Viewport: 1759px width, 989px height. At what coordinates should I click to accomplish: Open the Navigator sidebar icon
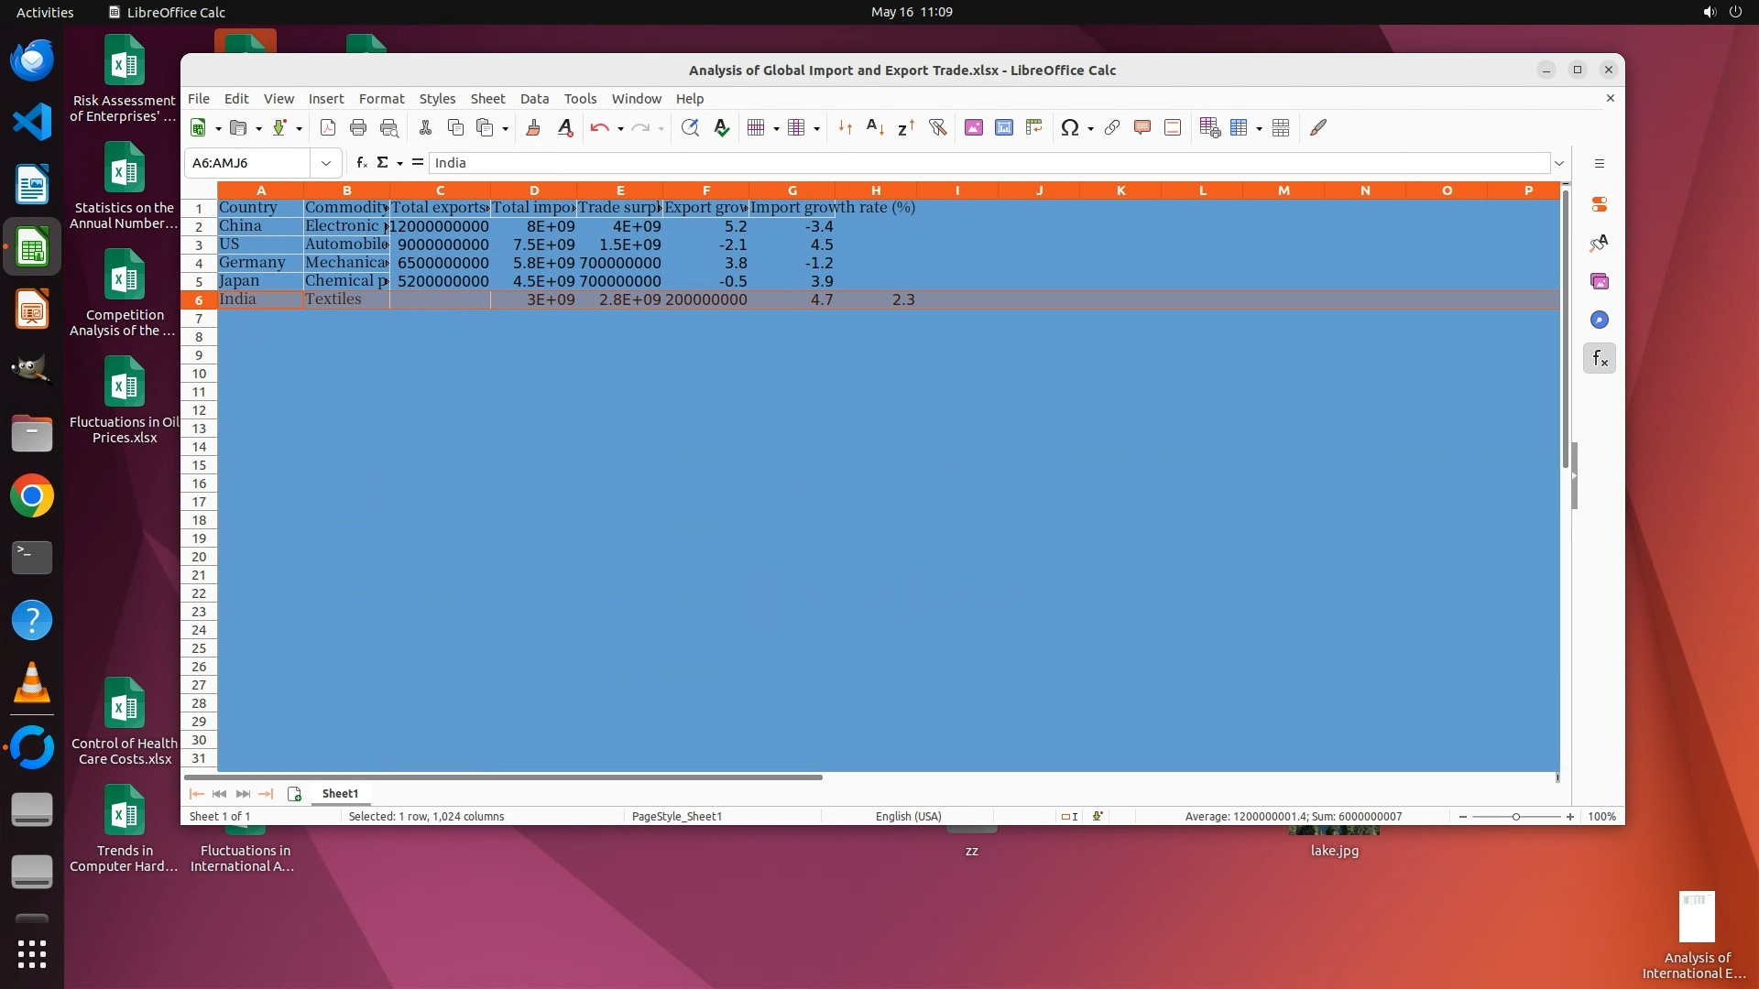(x=1600, y=321)
